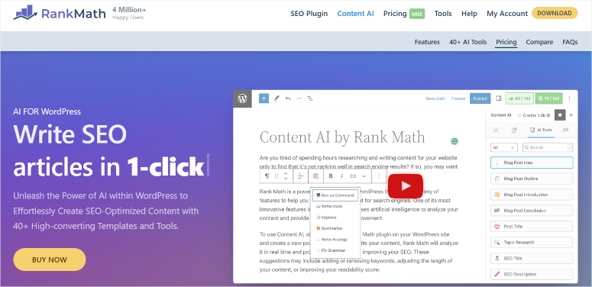Click the yellow BUY NOW button
Image resolution: width=592 pixels, height=287 pixels.
[50, 260]
